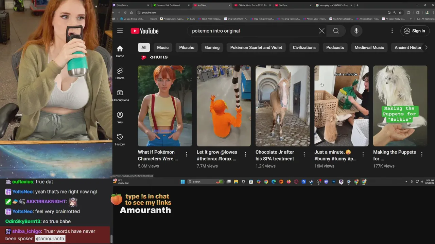Open the YouTube hamburger guide menu
The image size is (435, 244).
coord(120,31)
